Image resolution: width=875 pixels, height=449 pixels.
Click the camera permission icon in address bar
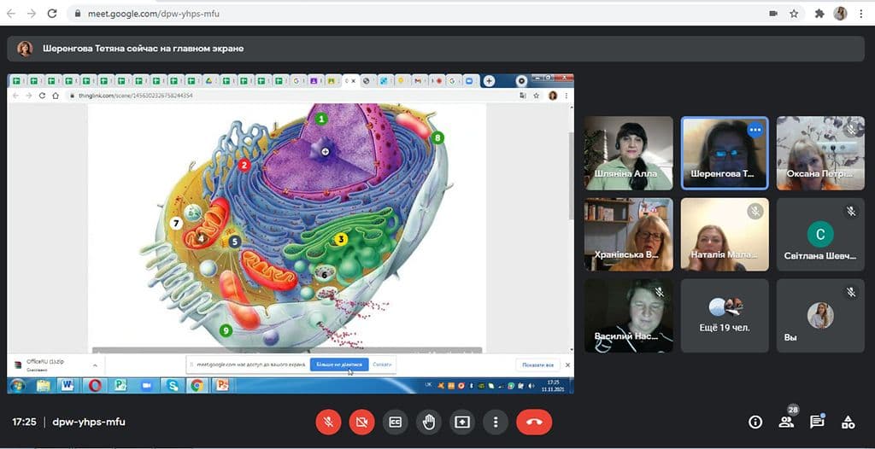pos(773,14)
